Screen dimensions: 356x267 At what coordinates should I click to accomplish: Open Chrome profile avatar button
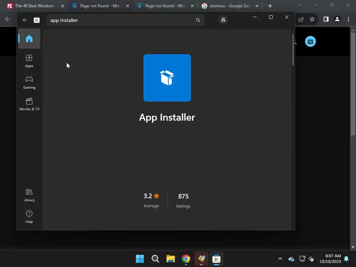point(337,19)
